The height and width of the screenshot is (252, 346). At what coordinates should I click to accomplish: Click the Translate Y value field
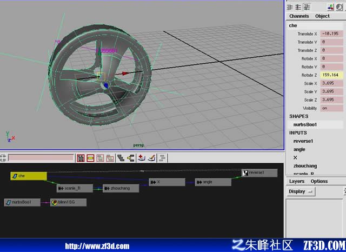click(x=331, y=42)
